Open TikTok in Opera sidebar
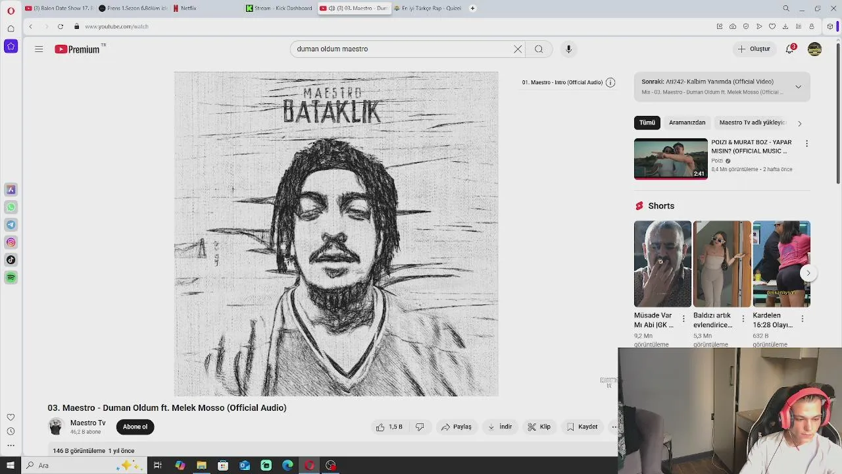The width and height of the screenshot is (842, 474). (11, 260)
